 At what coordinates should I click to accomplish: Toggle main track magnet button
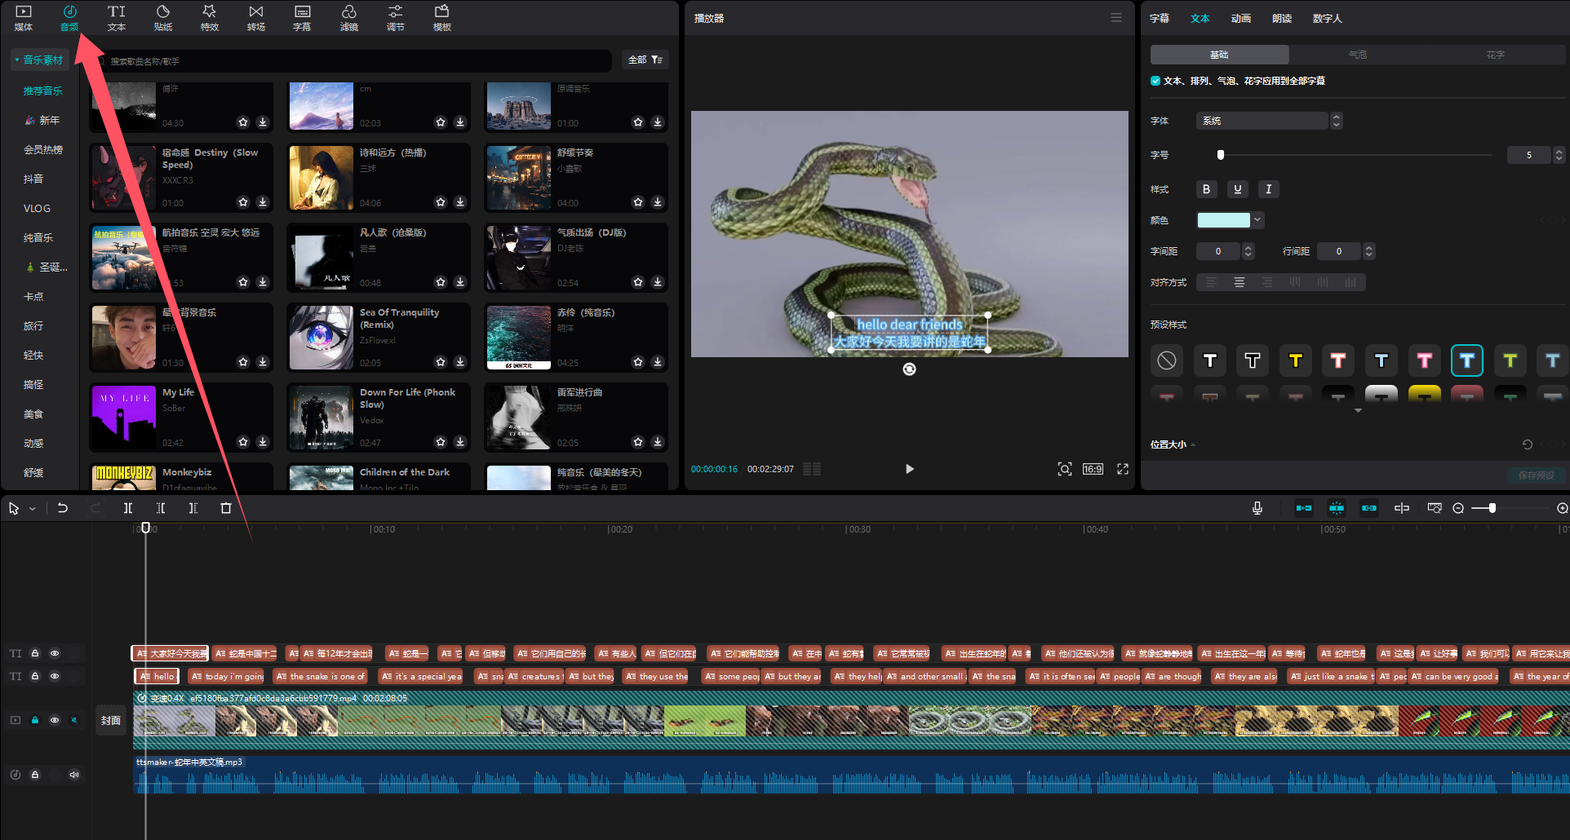tap(1304, 508)
